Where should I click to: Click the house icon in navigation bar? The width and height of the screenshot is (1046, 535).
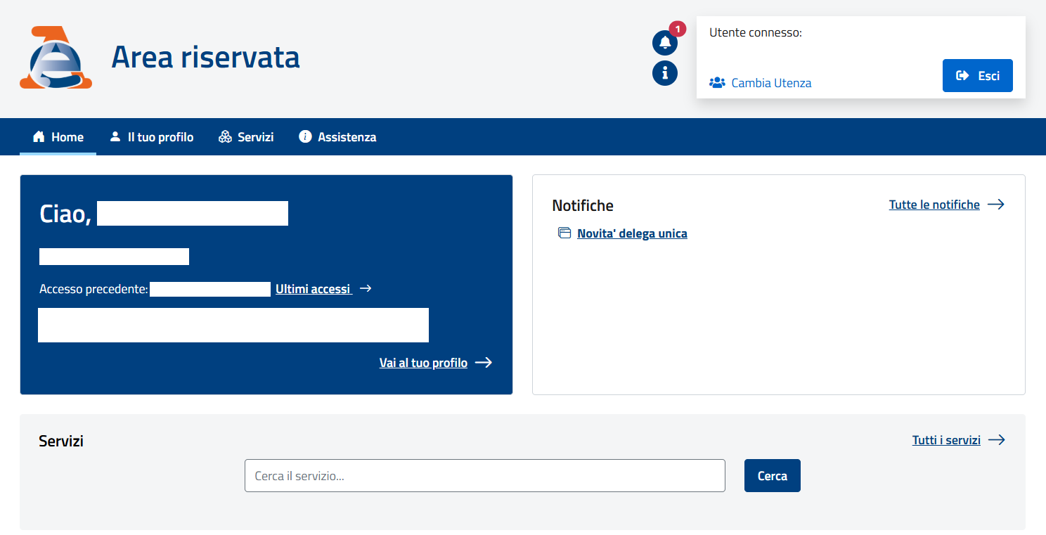pos(39,137)
